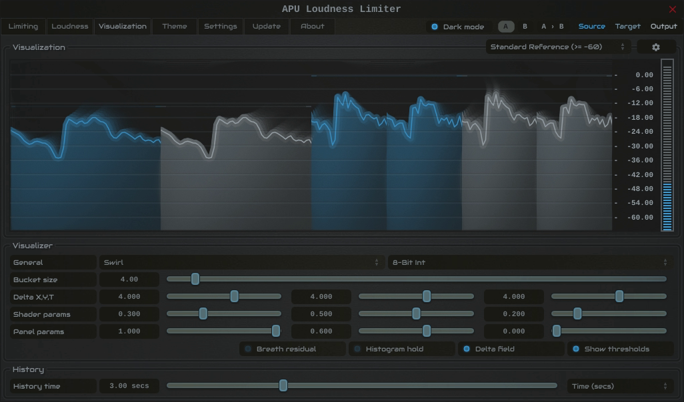Viewport: 684px width, 402px height.
Task: Switch to the Limiting tab
Action: tap(23, 27)
